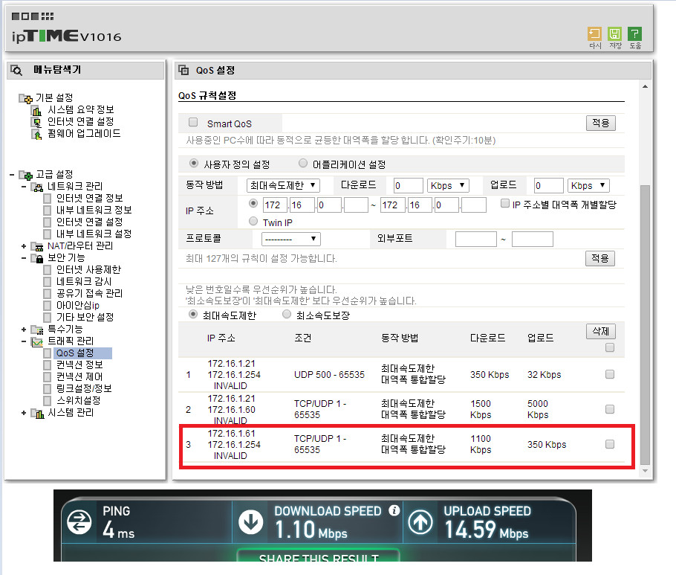This screenshot has width=676, height=575.
Task: Click the QoS 설정 panel title icon
Action: [x=183, y=70]
